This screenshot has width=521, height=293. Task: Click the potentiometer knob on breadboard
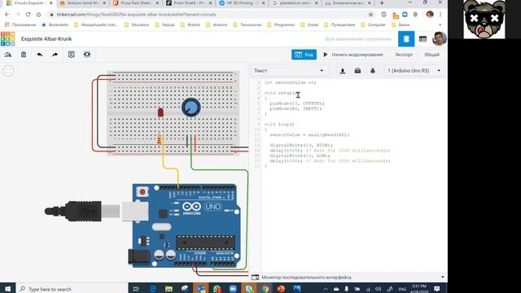[x=191, y=107]
